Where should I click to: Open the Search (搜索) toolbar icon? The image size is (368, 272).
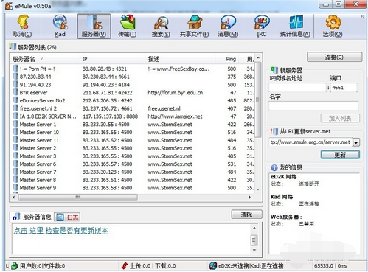(x=161, y=23)
